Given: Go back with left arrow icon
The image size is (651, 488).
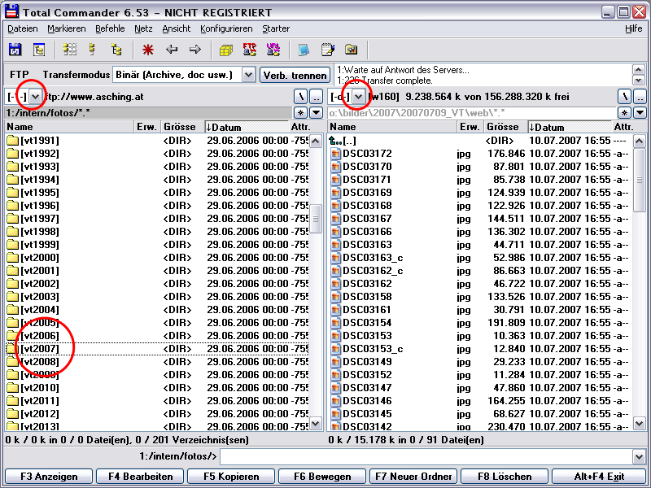Looking at the screenshot, I should [x=172, y=50].
